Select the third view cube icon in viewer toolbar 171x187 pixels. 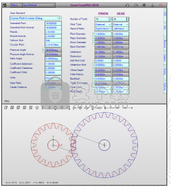(x=18, y=107)
